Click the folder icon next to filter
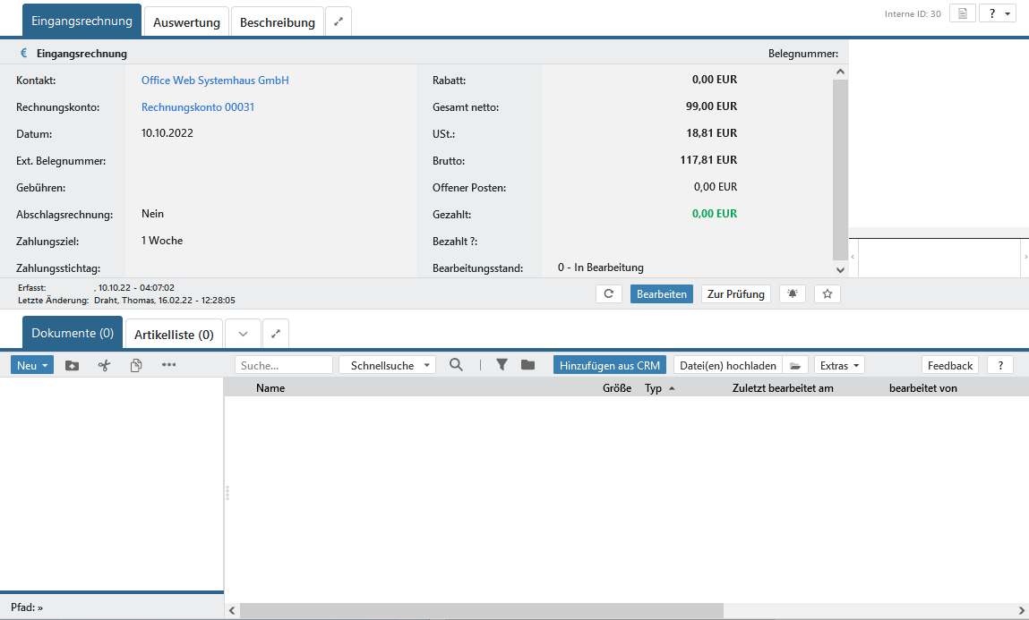This screenshot has width=1029, height=620. tap(528, 365)
